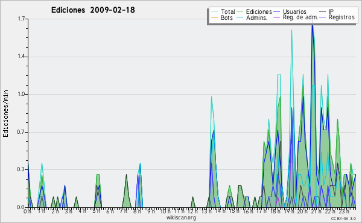This screenshot has height=223, width=362.
Task: Click the y-axis value '1.4'
Action: tap(21, 57)
